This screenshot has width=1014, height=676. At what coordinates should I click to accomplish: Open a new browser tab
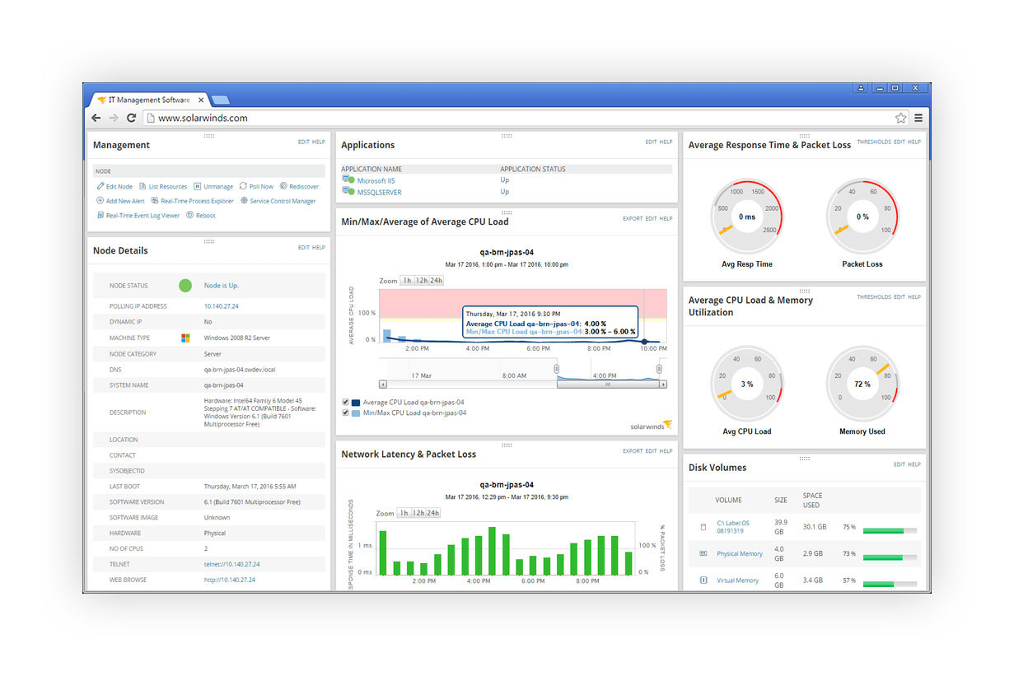[x=220, y=100]
